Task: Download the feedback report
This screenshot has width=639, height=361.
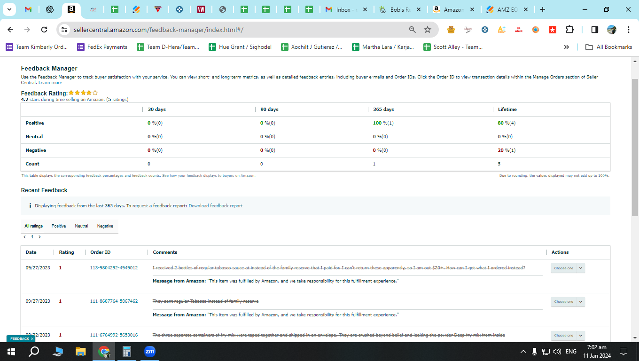Action: [x=216, y=206]
